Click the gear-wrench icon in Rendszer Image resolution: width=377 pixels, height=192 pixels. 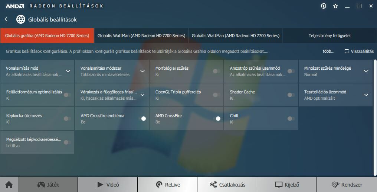335,185
